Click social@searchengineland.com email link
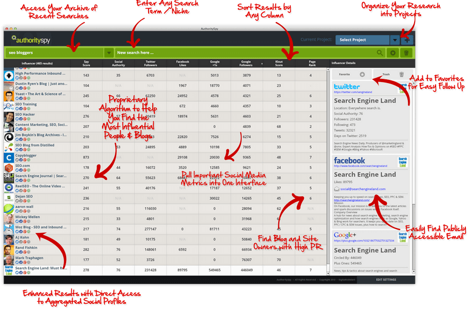The height and width of the screenshot is (313, 470). [363, 189]
